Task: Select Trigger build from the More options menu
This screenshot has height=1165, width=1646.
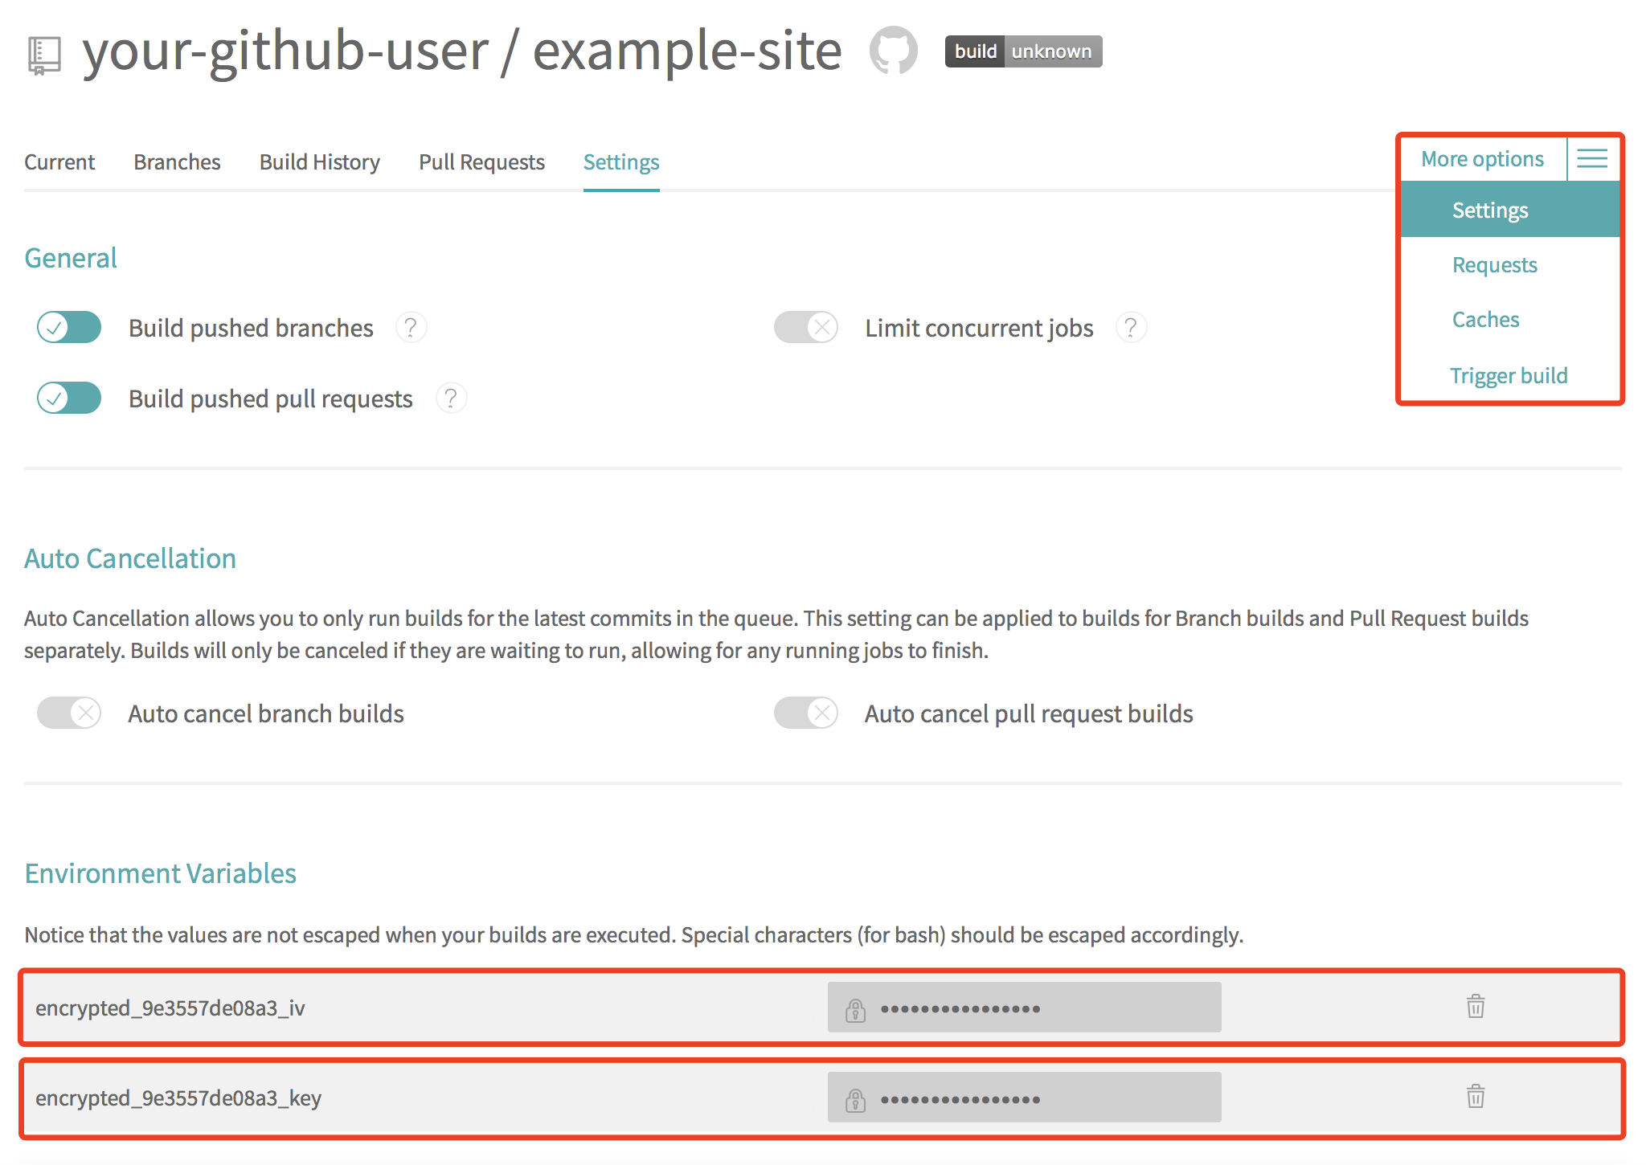Action: click(x=1509, y=375)
